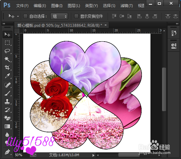Screen dimensions: 181x159
Task: Click horizontal scrollbar left arrow
Action: click(98, 155)
